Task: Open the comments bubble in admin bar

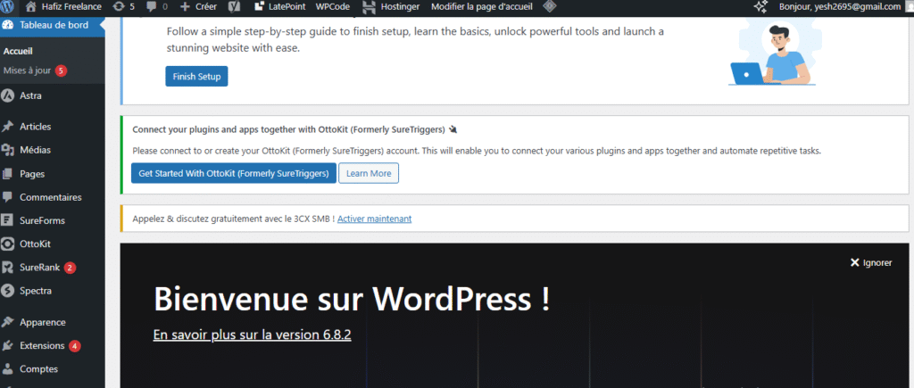Action: tap(151, 7)
